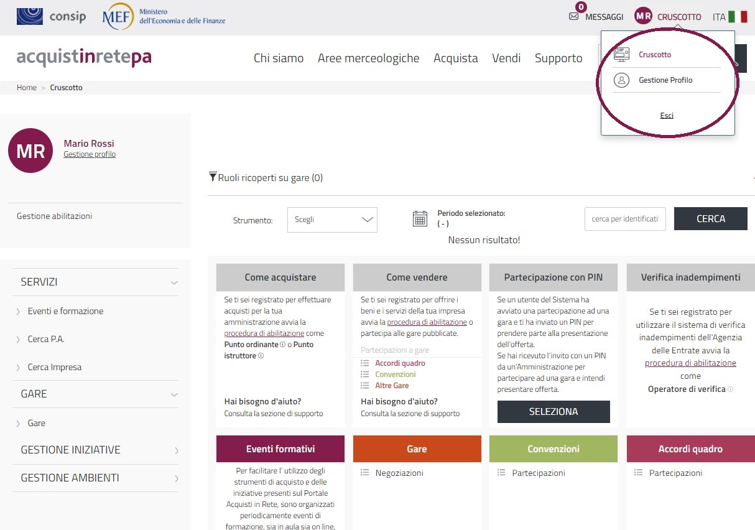Click the Italian flag language icon
This screenshot has height=530, width=755.
738,17
